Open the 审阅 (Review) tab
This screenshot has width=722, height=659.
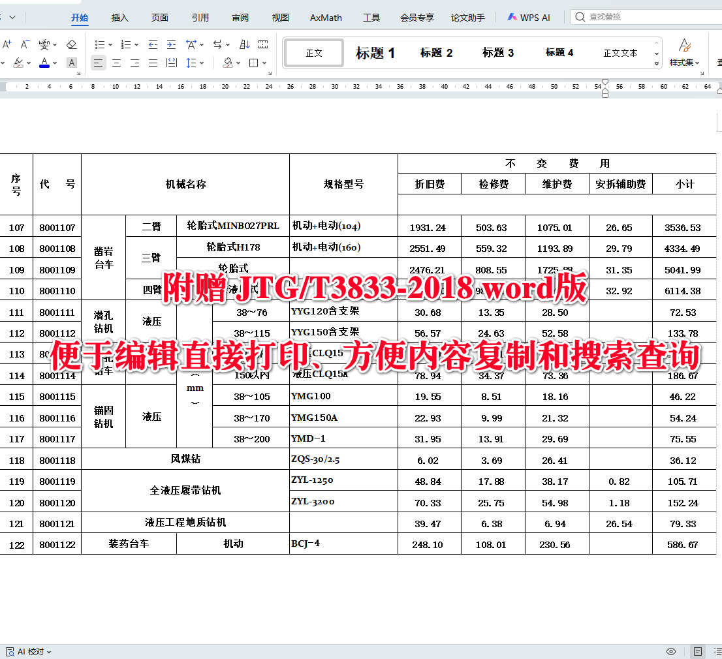click(x=240, y=18)
